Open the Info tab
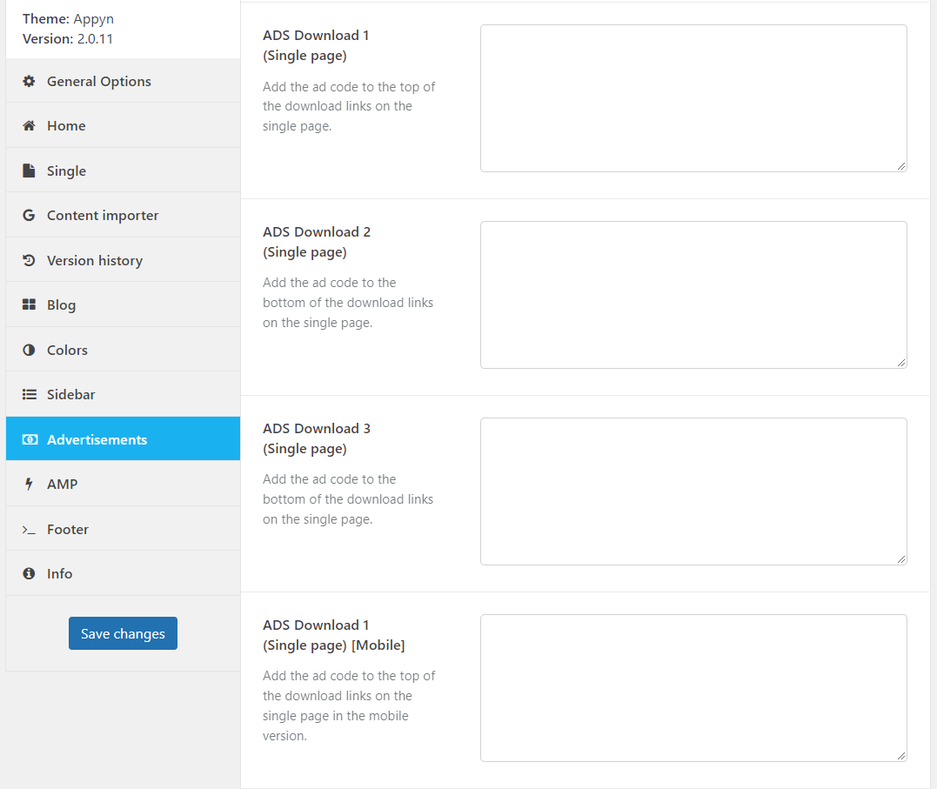The image size is (937, 789). (x=123, y=573)
